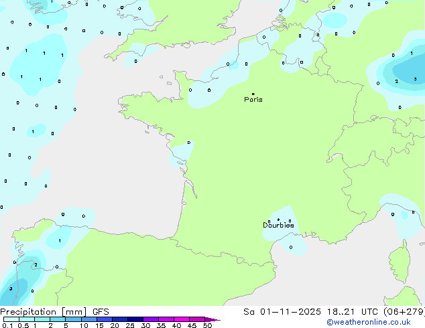This screenshot has height=328, width=425.
Task: Pick legend swatch between 0.5 and 1
Action: point(27,319)
